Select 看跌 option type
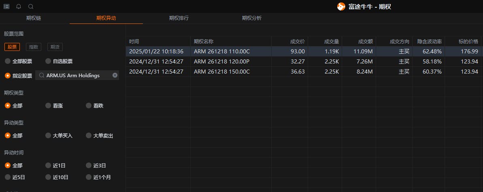The height and width of the screenshot is (192, 483). [x=95, y=105]
